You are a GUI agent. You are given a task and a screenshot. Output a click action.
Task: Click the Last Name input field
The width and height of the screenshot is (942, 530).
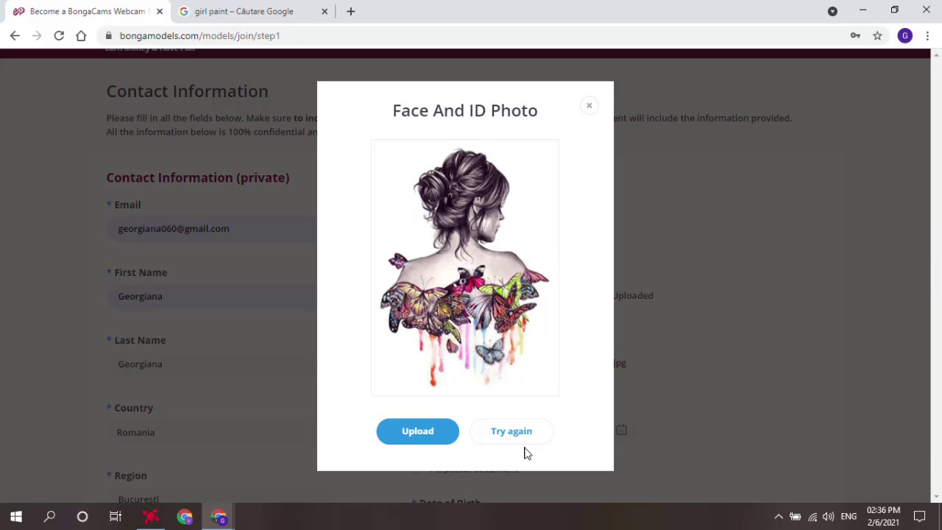(x=211, y=364)
